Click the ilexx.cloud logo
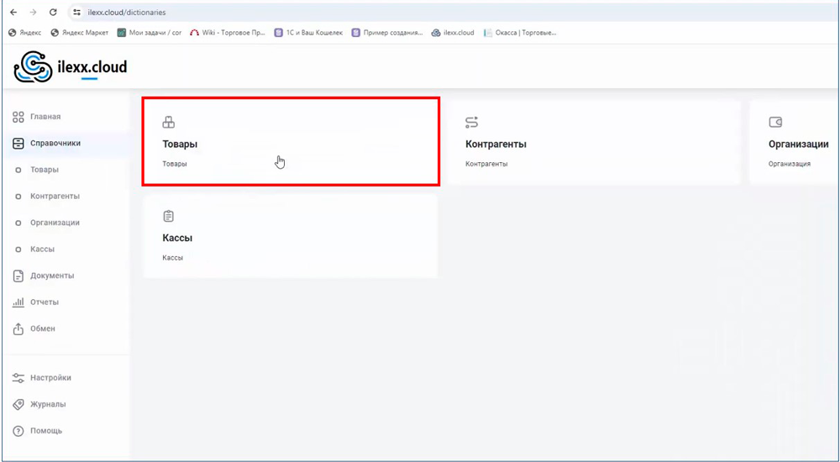840x462 pixels. [x=71, y=67]
